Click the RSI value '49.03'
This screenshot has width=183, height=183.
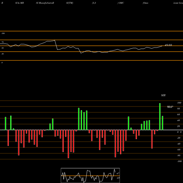[x=168, y=45]
